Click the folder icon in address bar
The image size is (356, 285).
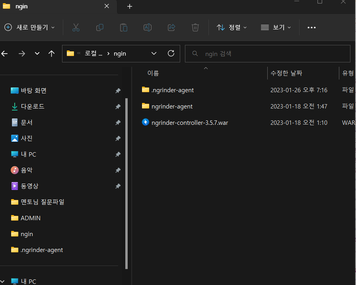(70, 54)
